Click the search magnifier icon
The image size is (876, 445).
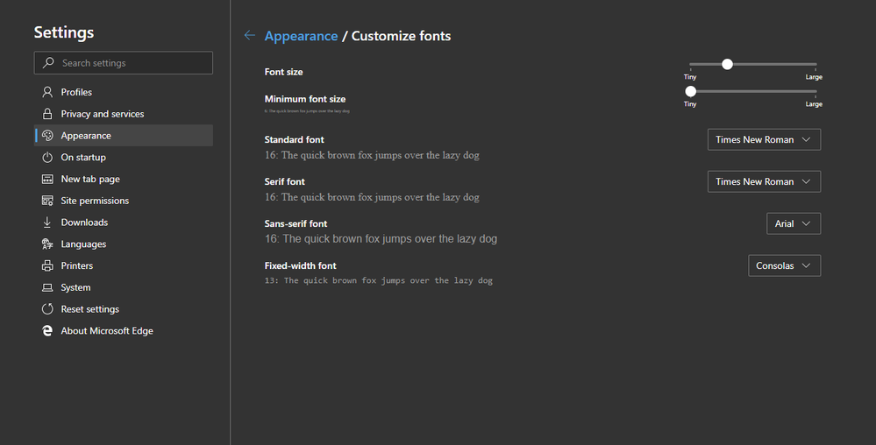click(x=48, y=62)
